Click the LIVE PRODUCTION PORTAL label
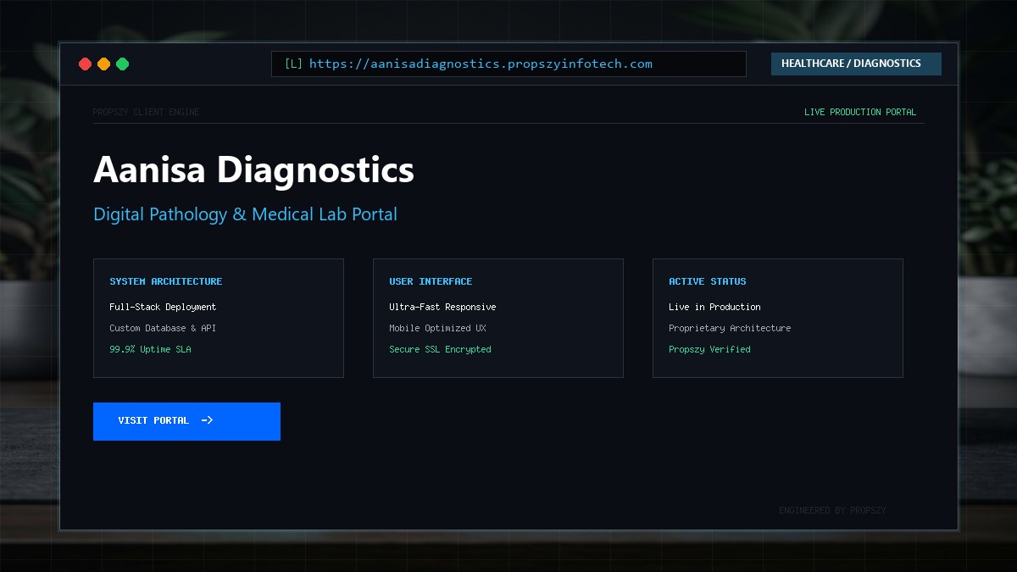 point(860,112)
